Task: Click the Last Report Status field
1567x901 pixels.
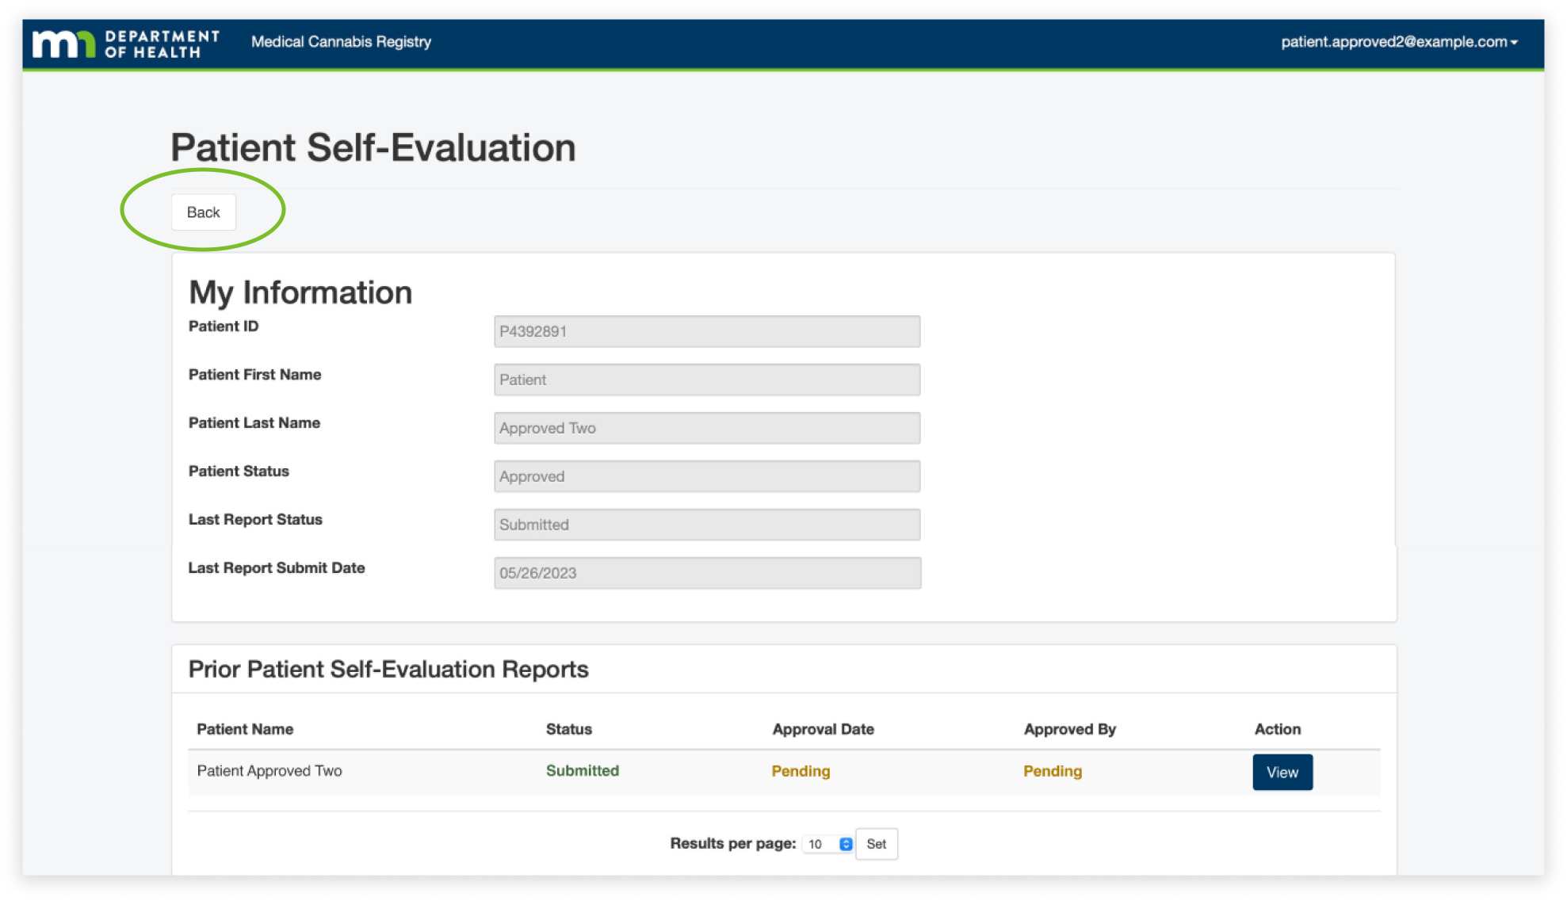Action: (706, 525)
